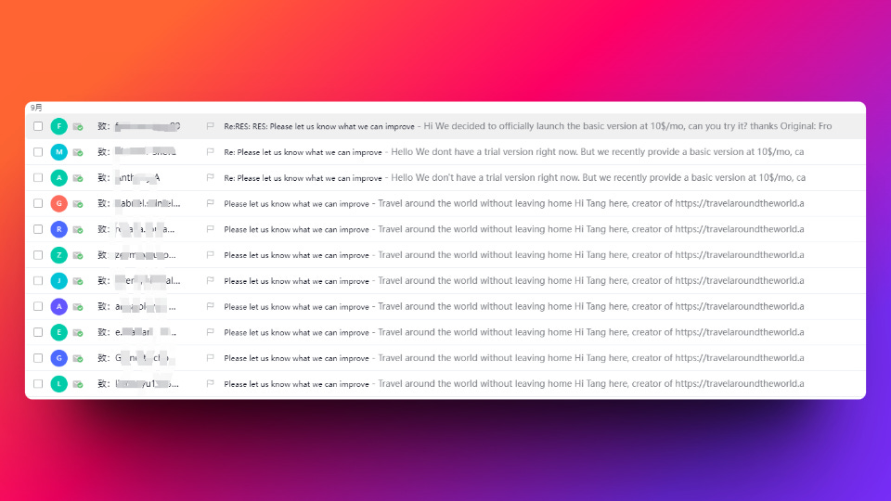
Task: Open 'Re: Please let us know' subject in green A row
Action: pos(303,178)
